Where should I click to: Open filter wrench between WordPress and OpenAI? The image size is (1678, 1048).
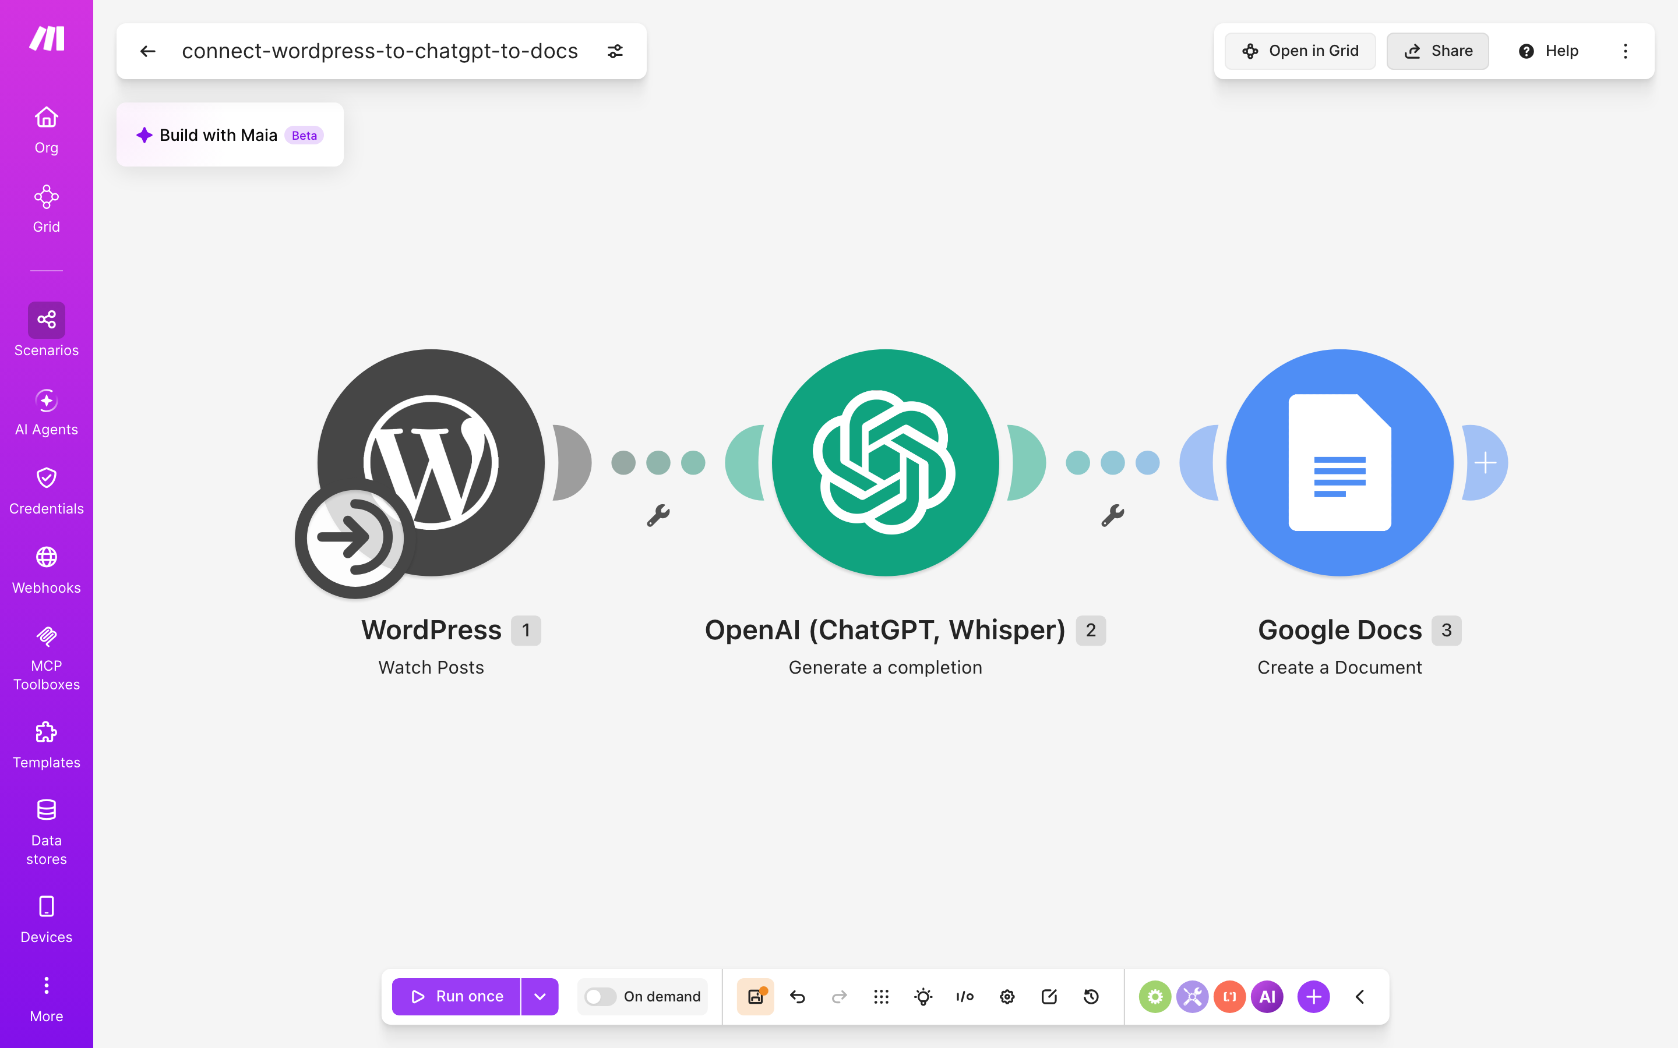click(x=658, y=515)
